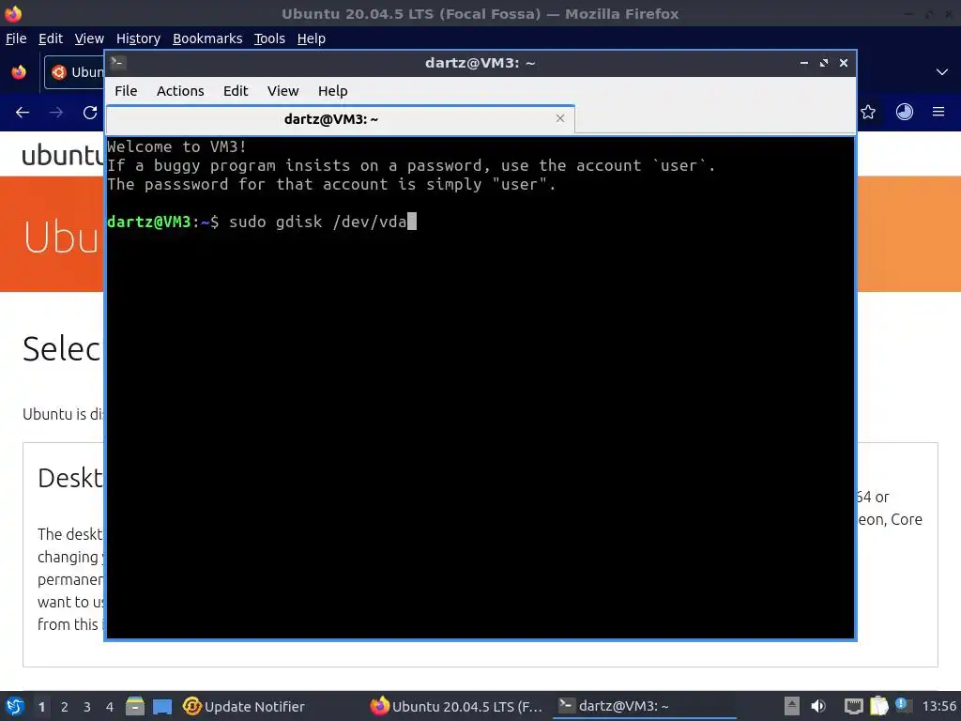This screenshot has width=961, height=721.
Task: Open Firefox History menu
Action: pyautogui.click(x=138, y=38)
